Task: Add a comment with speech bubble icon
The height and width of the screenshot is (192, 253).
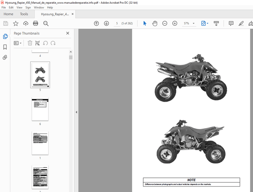Action: point(231,24)
